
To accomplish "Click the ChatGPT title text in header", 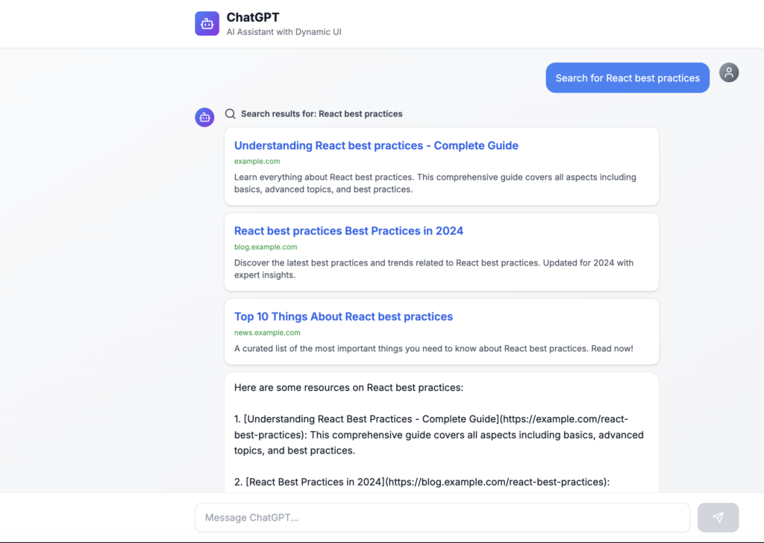I will (253, 17).
